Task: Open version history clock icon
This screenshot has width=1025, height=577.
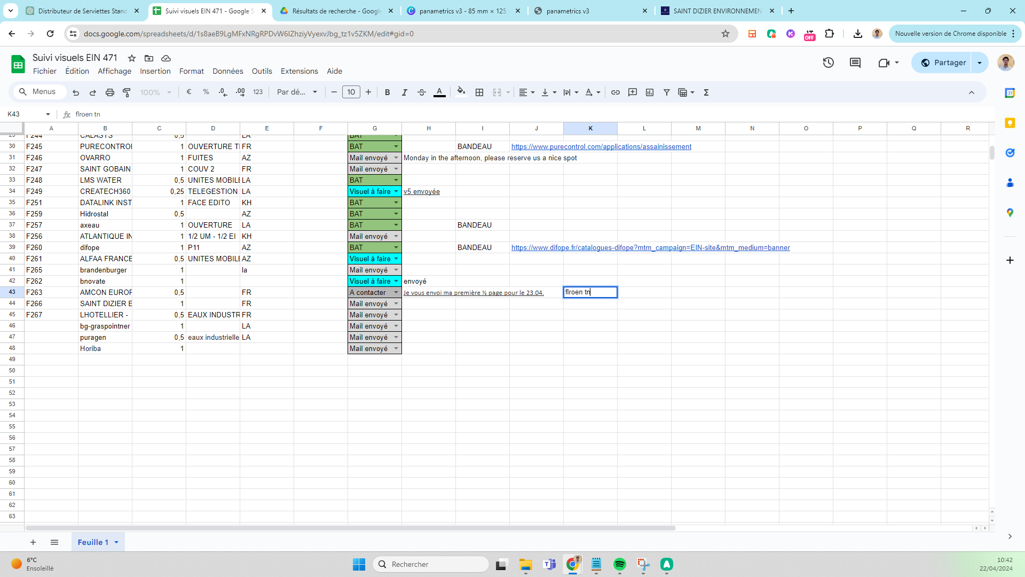Action: pos(829,63)
